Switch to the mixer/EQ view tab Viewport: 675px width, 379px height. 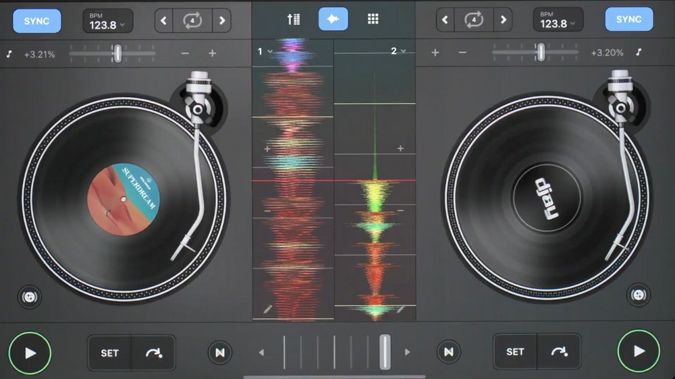294,20
